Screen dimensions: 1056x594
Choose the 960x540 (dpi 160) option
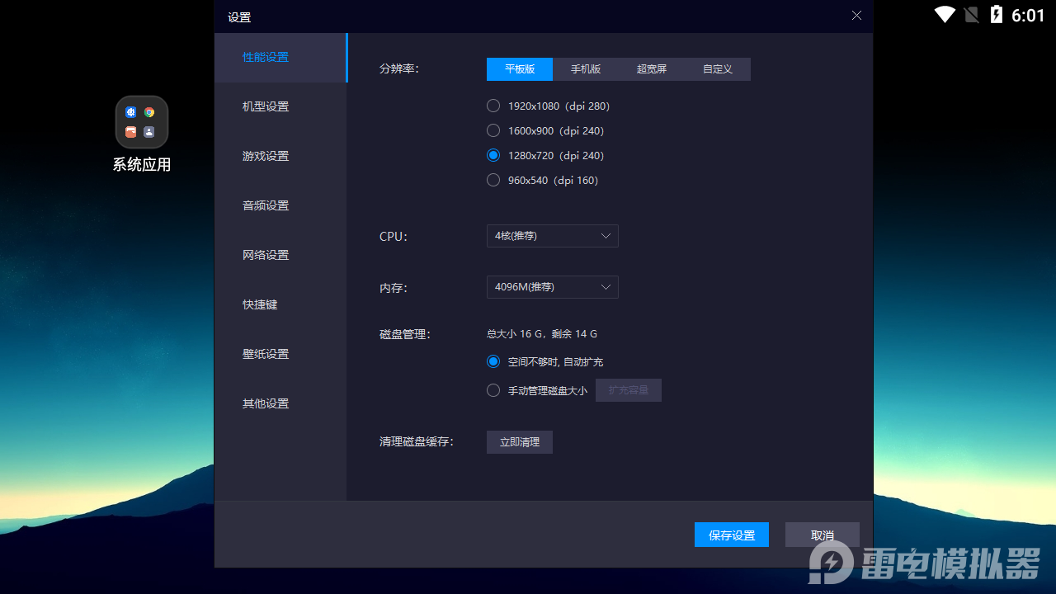tap(542, 180)
